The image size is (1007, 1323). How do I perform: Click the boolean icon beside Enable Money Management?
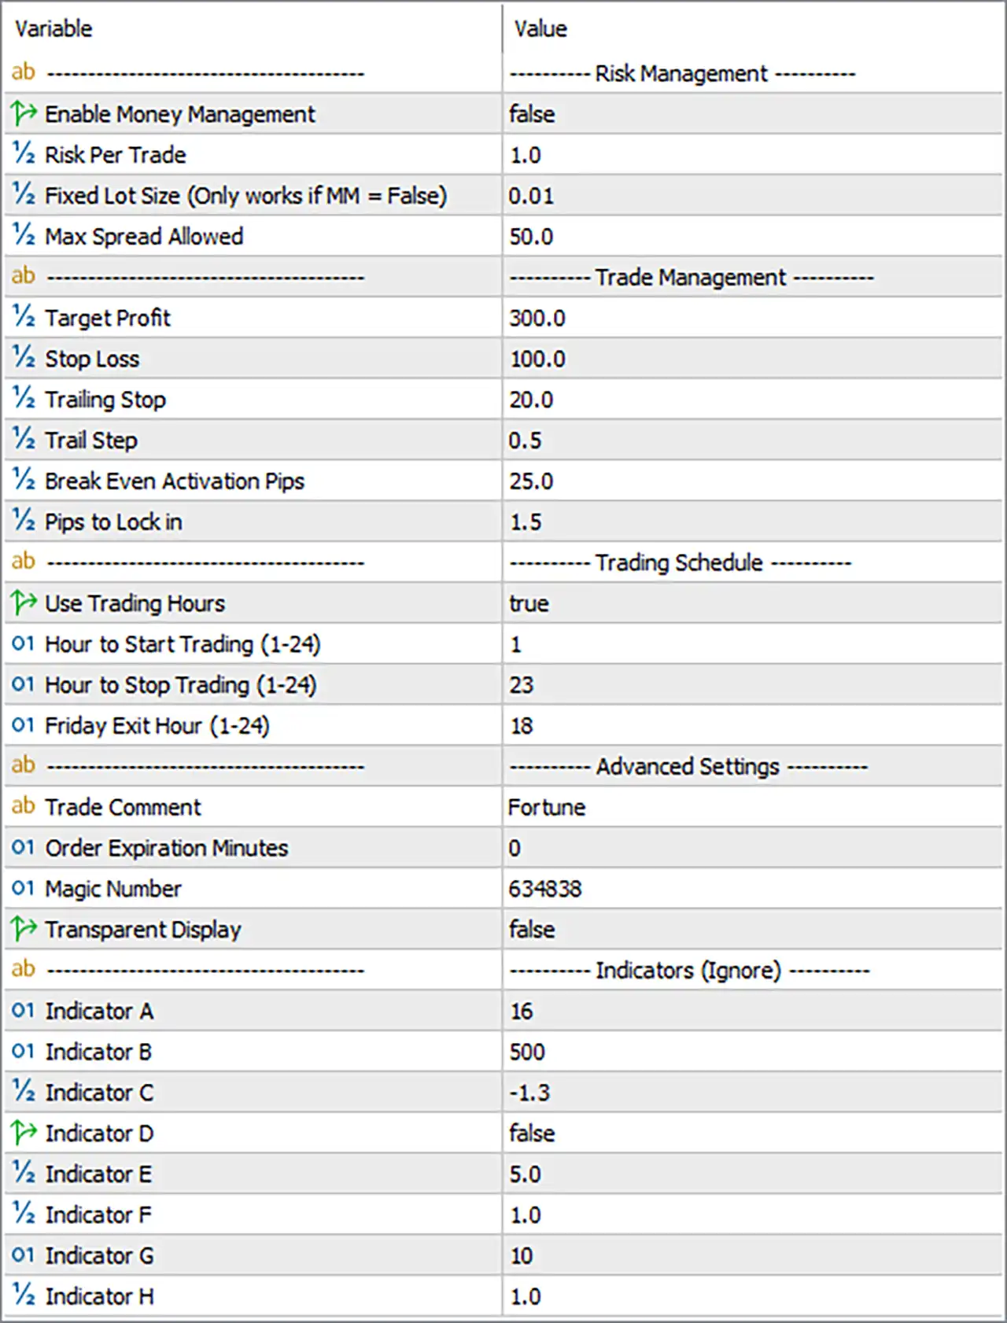(24, 114)
